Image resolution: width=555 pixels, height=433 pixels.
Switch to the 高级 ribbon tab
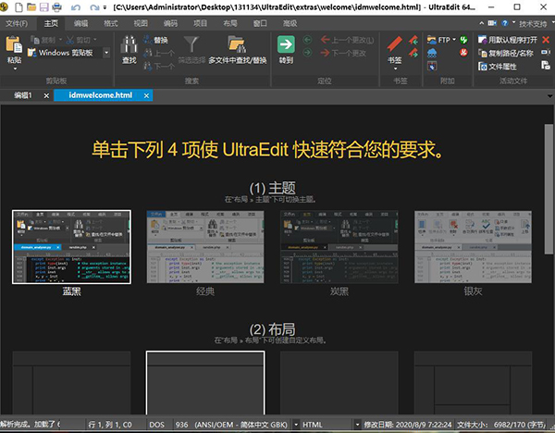point(290,23)
